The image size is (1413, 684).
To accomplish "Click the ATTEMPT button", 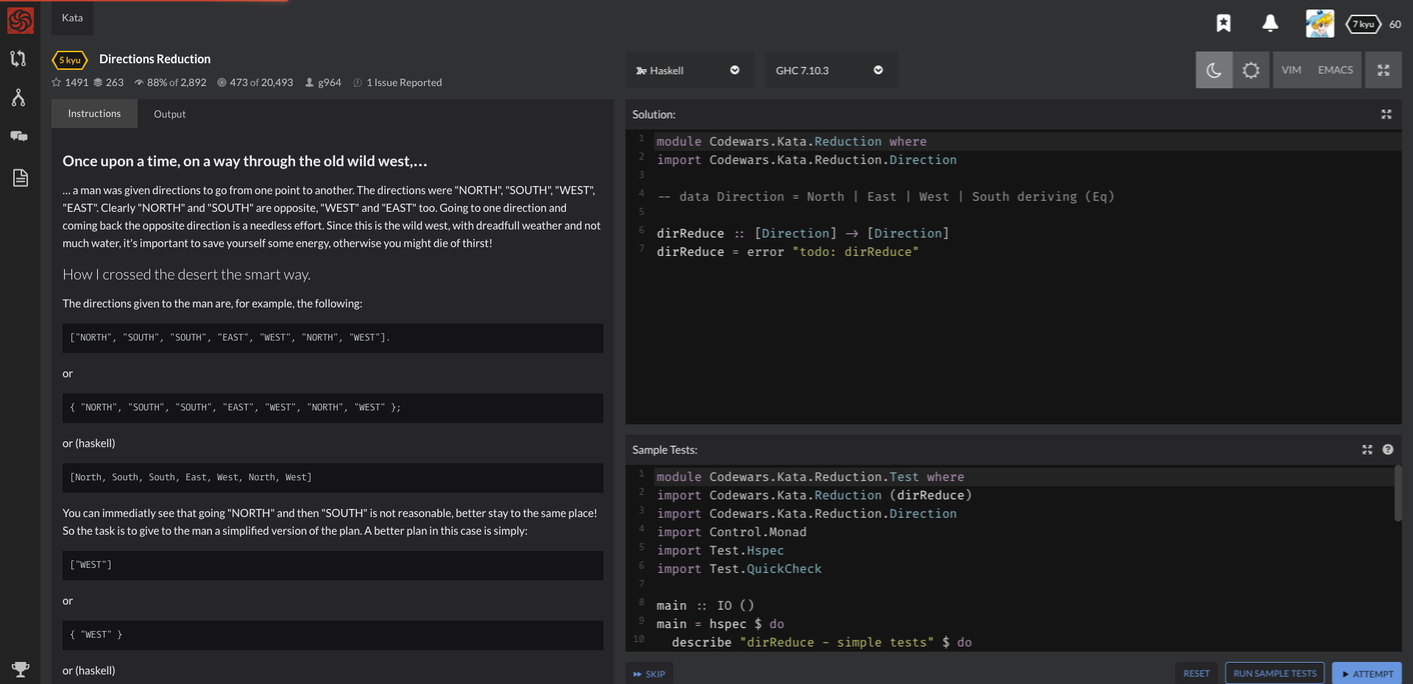I will 1367,673.
